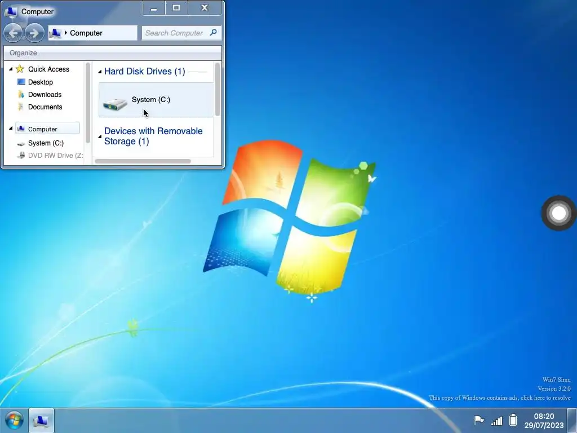
Task: Select Desktop in the navigation pane
Action: tap(41, 82)
